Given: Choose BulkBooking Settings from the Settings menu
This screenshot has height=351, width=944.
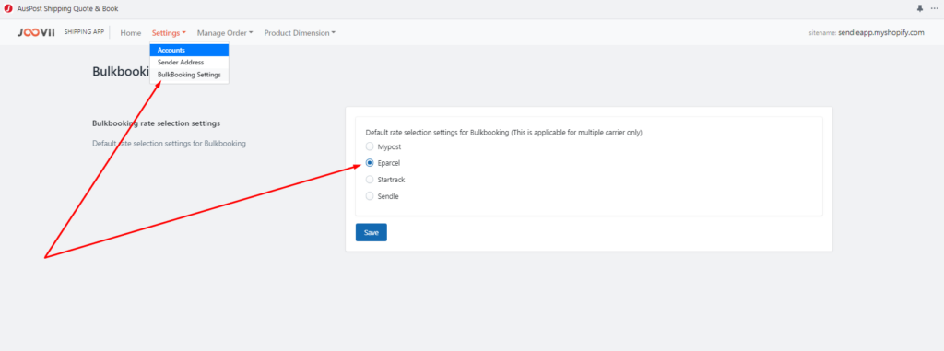Looking at the screenshot, I should point(189,75).
